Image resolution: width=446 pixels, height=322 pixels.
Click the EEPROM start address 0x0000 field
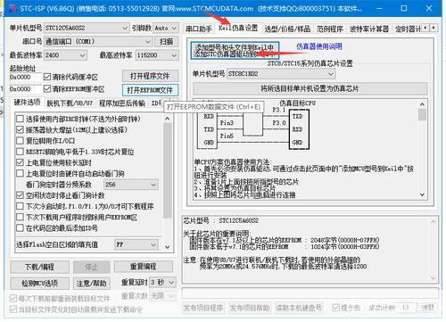[26, 89]
